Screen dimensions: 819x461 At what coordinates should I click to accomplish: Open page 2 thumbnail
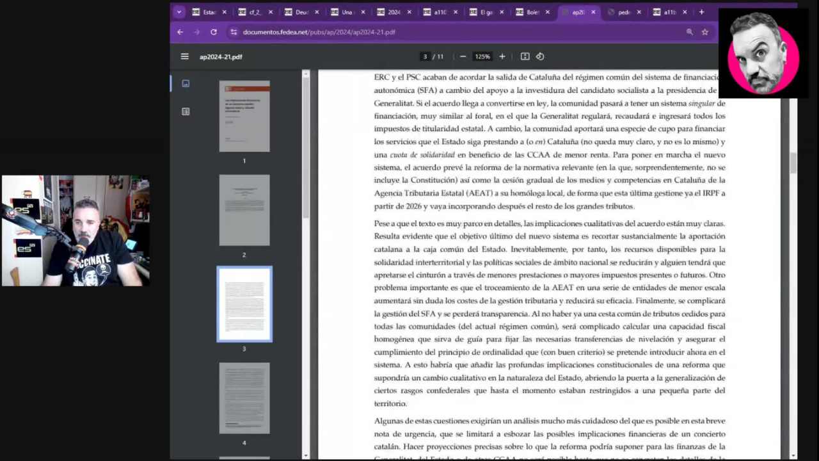(244, 210)
